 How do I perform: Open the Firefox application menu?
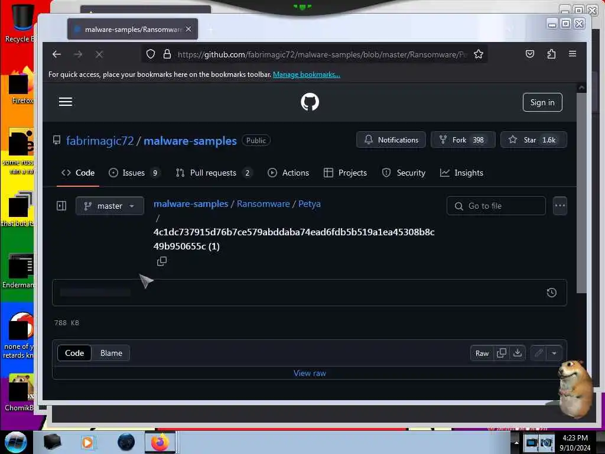click(573, 54)
